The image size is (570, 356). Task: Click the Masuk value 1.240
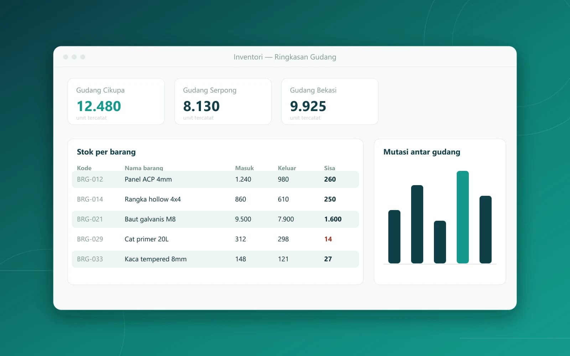click(243, 179)
